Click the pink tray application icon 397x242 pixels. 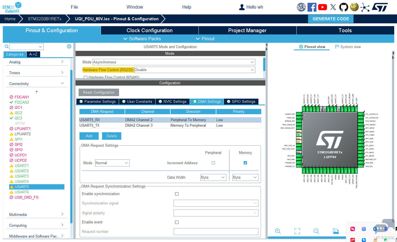[353, 229]
